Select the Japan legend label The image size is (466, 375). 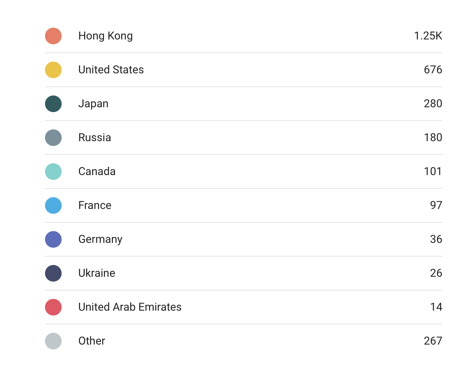(x=93, y=104)
